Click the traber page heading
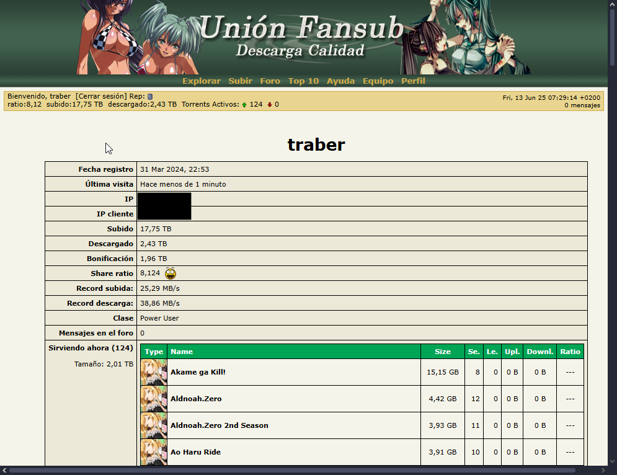This screenshot has width=617, height=475. (x=316, y=144)
